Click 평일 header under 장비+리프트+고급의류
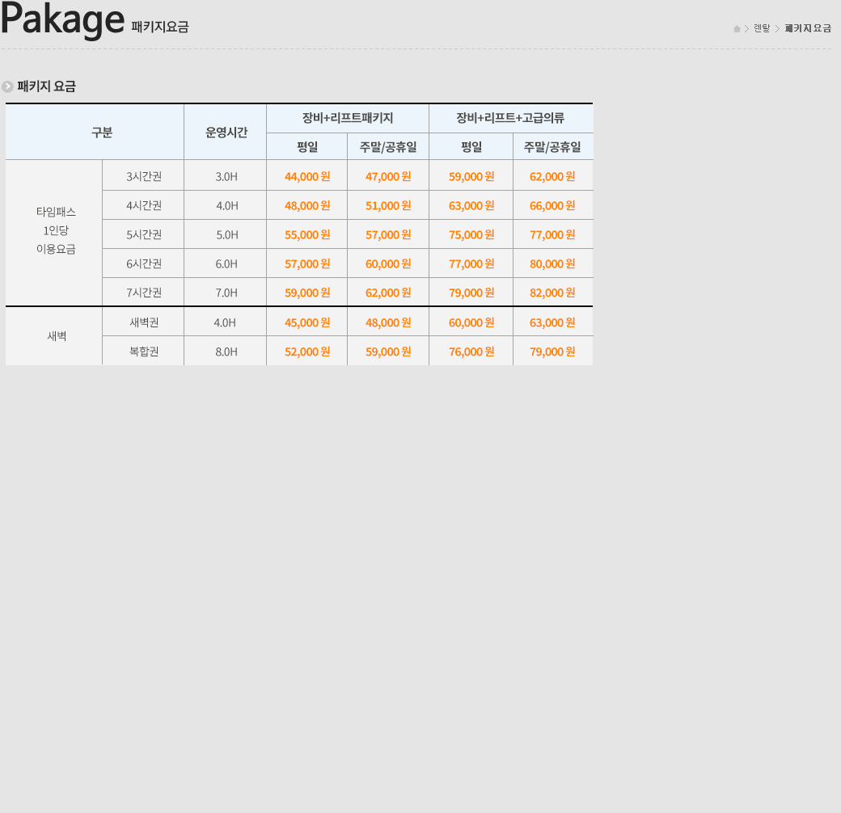The width and height of the screenshot is (841, 813). (471, 146)
